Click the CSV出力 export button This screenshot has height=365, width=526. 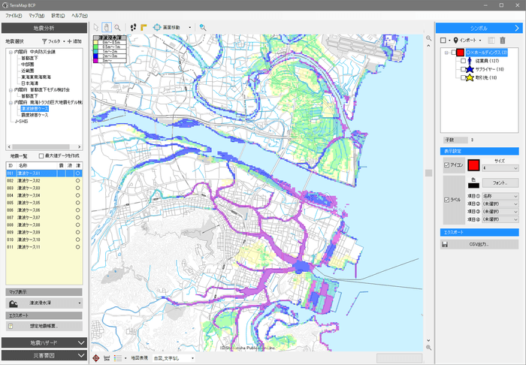point(479,244)
